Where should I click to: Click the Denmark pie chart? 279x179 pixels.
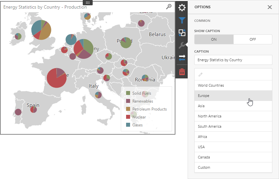click(87, 16)
